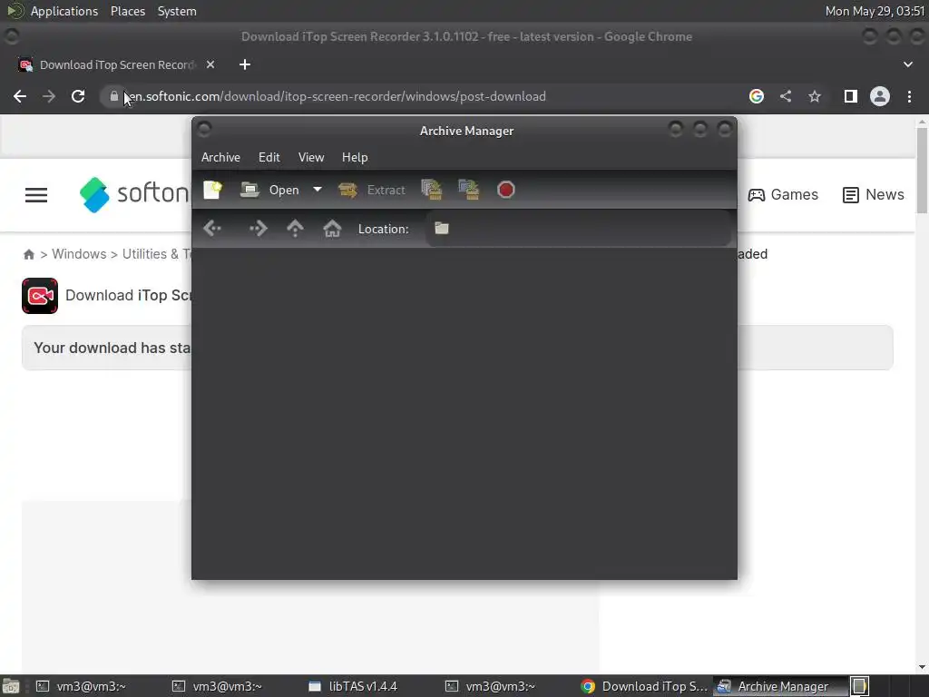Click the Softonic URL address bar
Viewport: 929px width, 697px height.
(x=415, y=96)
